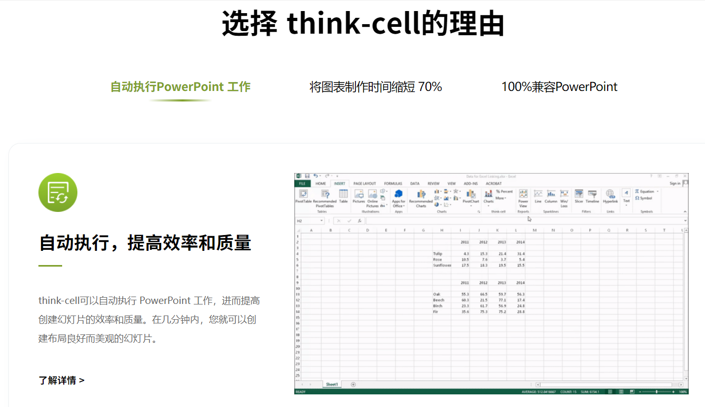The width and height of the screenshot is (705, 407).
Task: Select the Tulip cell in the spreadsheet
Action: tap(442, 253)
